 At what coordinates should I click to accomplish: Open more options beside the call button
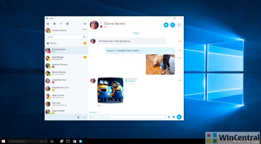coord(179,25)
